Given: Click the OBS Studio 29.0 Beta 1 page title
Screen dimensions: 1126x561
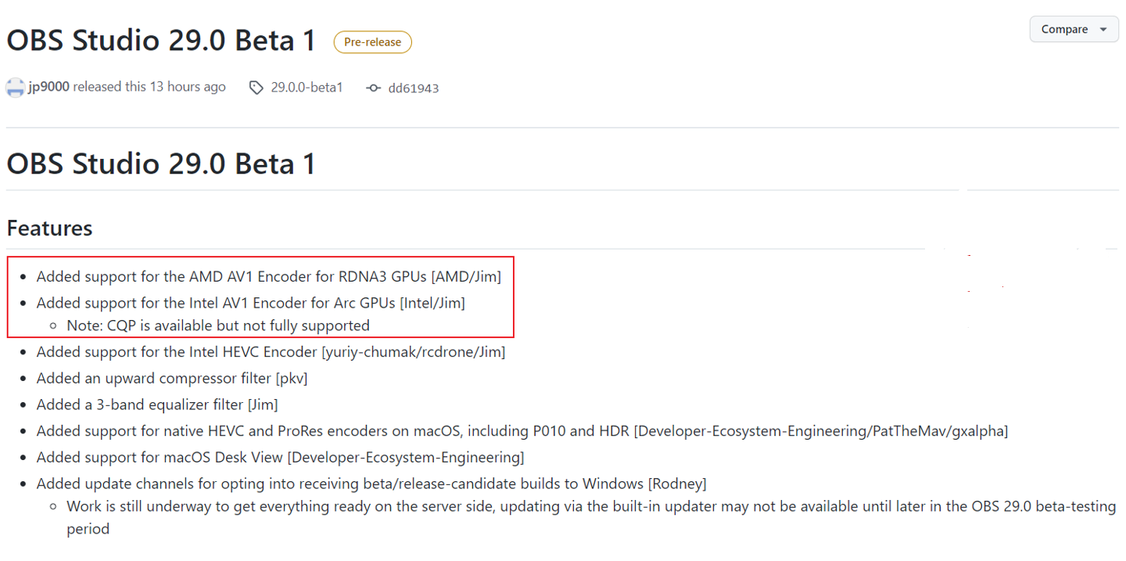Looking at the screenshot, I should click(161, 41).
